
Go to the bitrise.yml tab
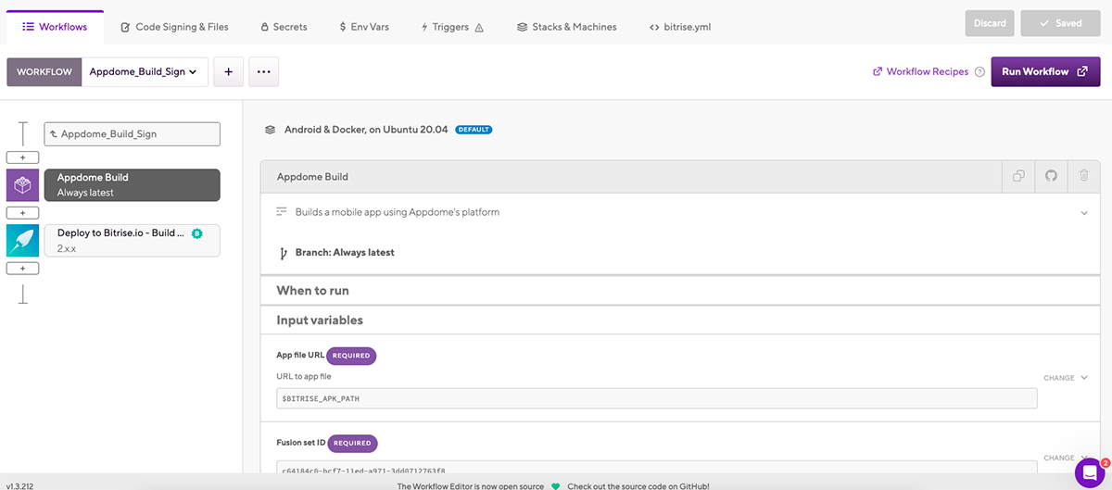[x=680, y=27]
